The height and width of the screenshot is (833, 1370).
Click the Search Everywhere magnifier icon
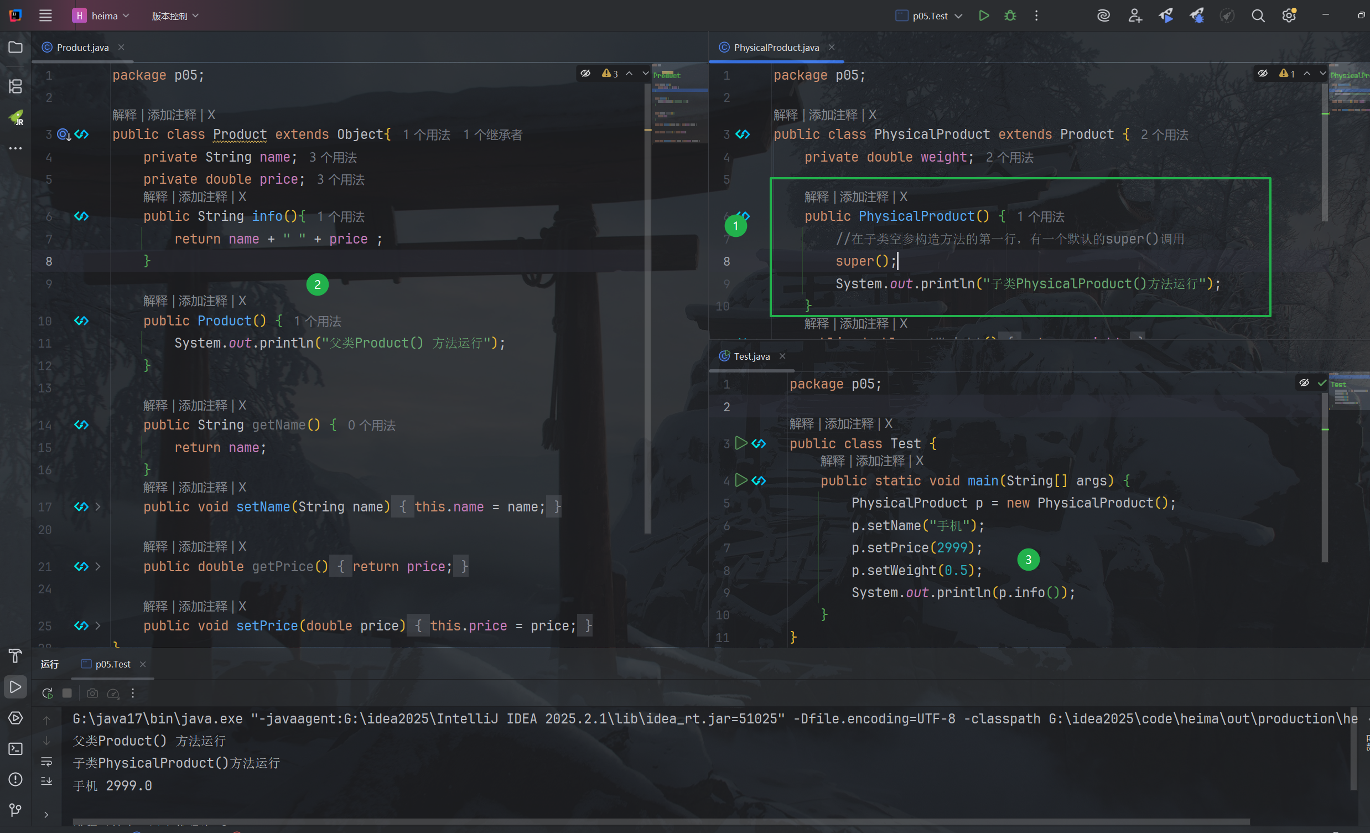click(x=1258, y=15)
